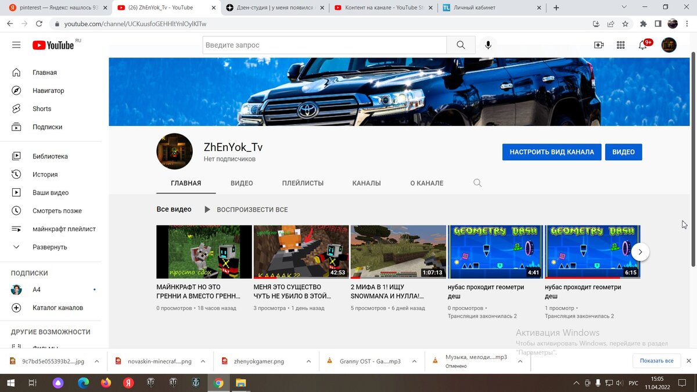Open the 42:53 video thumbnail
Viewport: 697px width, 392px height.
click(301, 252)
